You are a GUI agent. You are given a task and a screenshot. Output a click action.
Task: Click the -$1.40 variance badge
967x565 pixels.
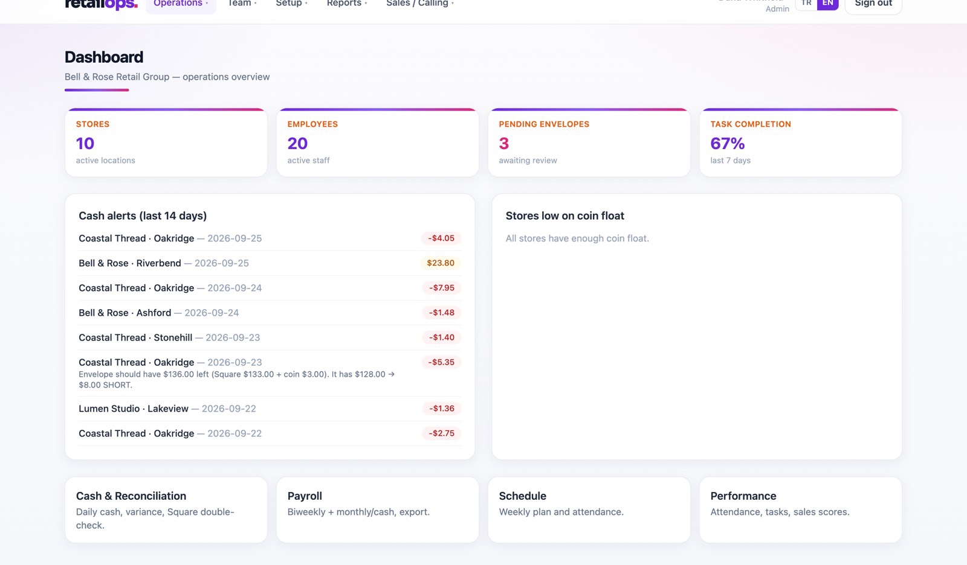pyautogui.click(x=442, y=337)
